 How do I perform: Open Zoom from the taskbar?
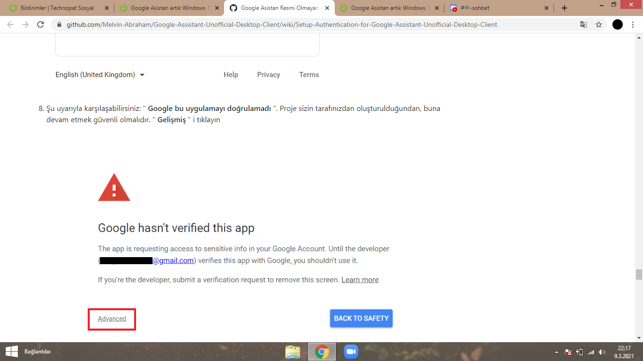pyautogui.click(x=351, y=352)
